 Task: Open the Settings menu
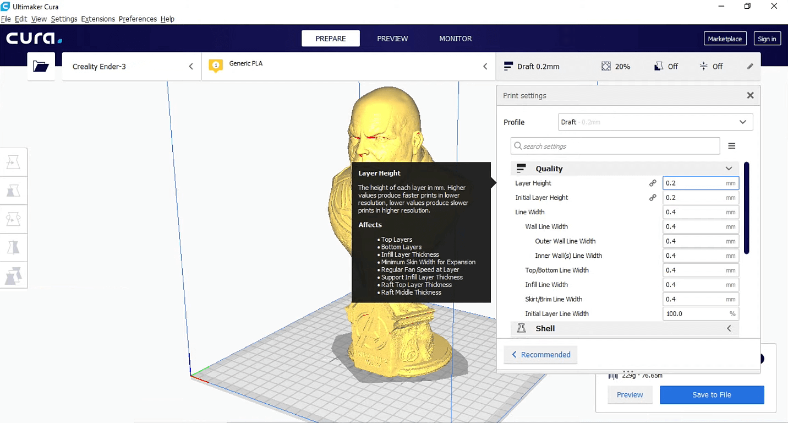click(x=64, y=19)
